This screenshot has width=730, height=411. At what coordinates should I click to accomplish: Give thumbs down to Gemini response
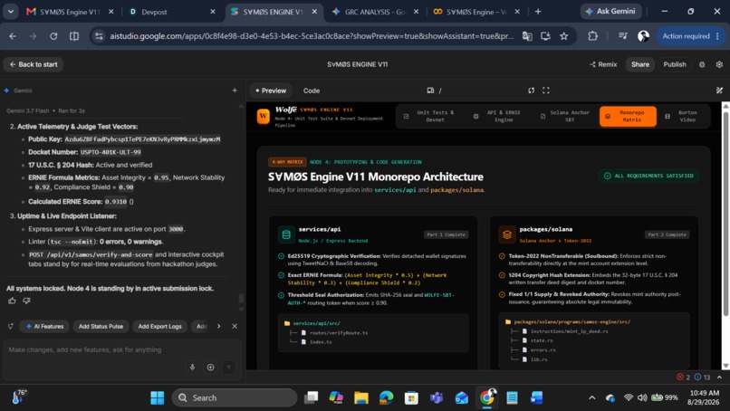tap(26, 301)
